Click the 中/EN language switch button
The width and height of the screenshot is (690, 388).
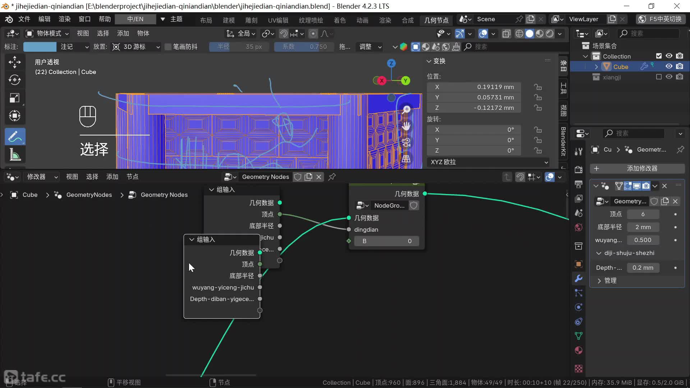[135, 19]
